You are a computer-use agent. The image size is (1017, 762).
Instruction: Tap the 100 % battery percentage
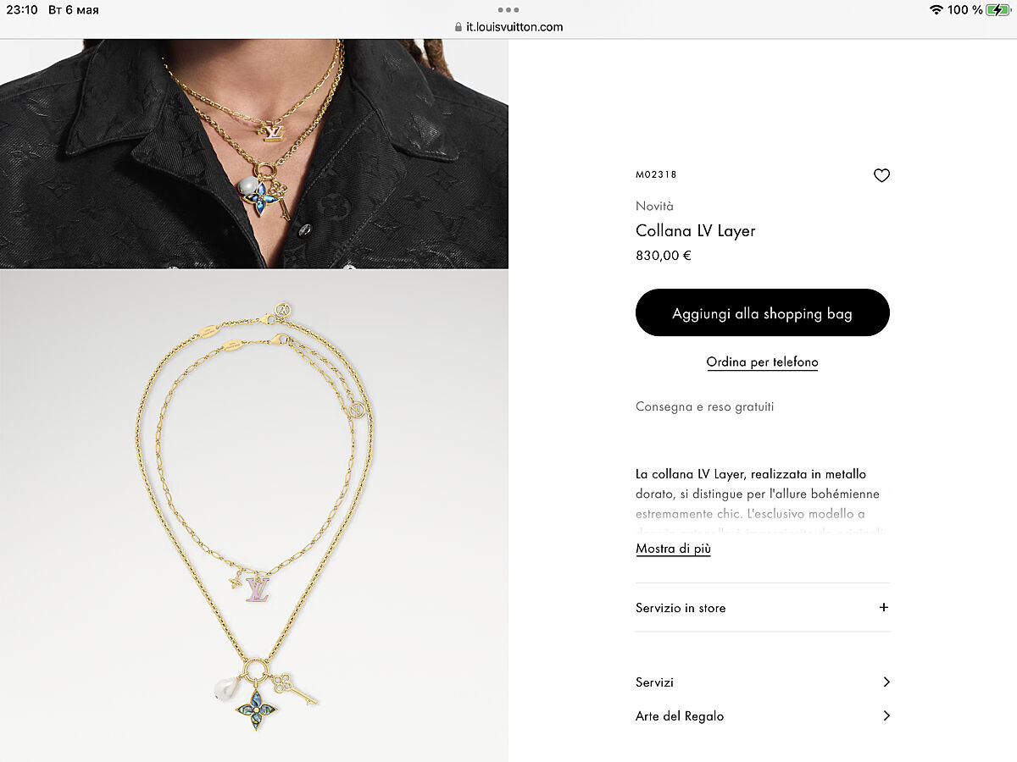pos(965,10)
